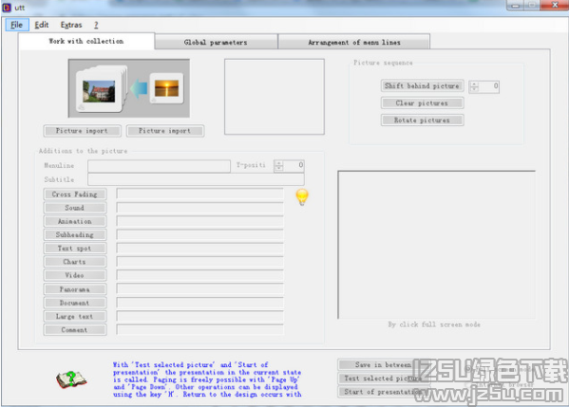This screenshot has width=569, height=407.
Task: Click the Charts button
Action: (75, 262)
